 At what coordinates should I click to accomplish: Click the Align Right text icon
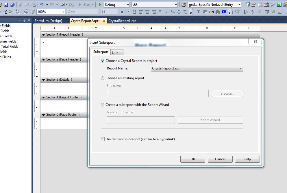[154, 12]
